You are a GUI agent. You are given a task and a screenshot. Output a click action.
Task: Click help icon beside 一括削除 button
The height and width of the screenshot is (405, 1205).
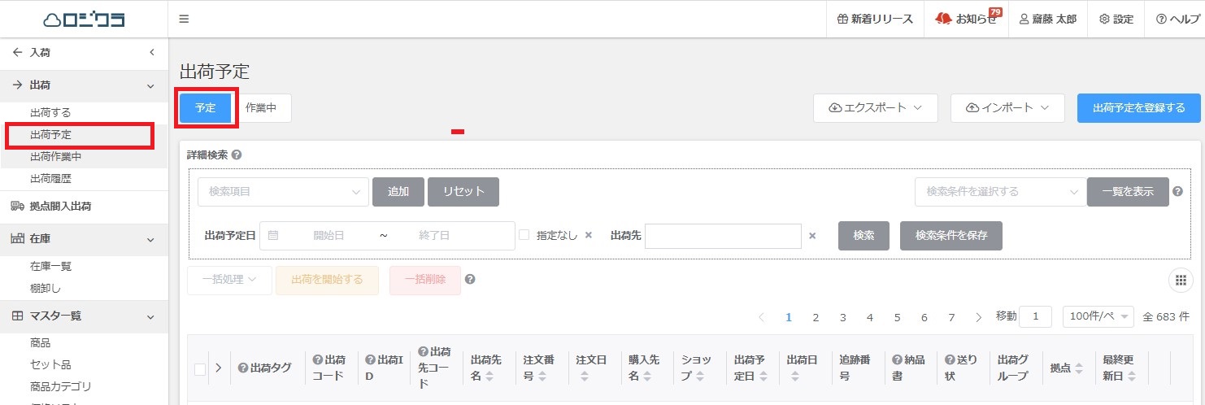coord(469,280)
